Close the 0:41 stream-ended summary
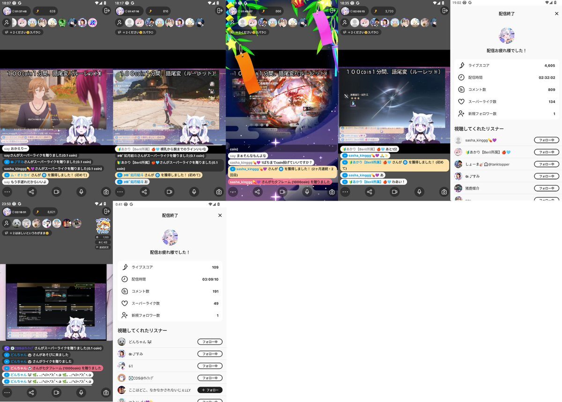This screenshot has height=402, width=562. (220, 215)
